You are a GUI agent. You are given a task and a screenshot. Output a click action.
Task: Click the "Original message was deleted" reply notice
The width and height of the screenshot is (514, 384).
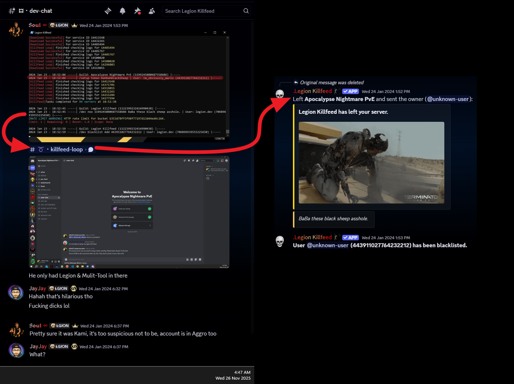[332, 82]
